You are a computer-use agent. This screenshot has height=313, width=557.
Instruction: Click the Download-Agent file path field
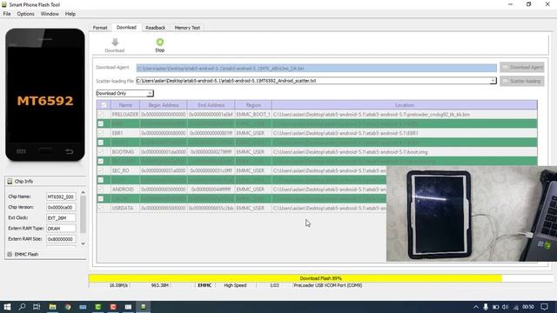[x=317, y=68]
